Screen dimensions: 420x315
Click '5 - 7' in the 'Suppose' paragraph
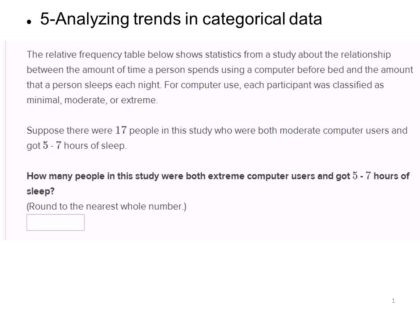click(x=52, y=145)
